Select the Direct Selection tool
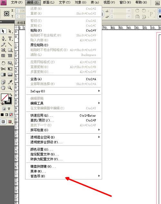Viewport: 161px width, 204px height. (10, 31)
